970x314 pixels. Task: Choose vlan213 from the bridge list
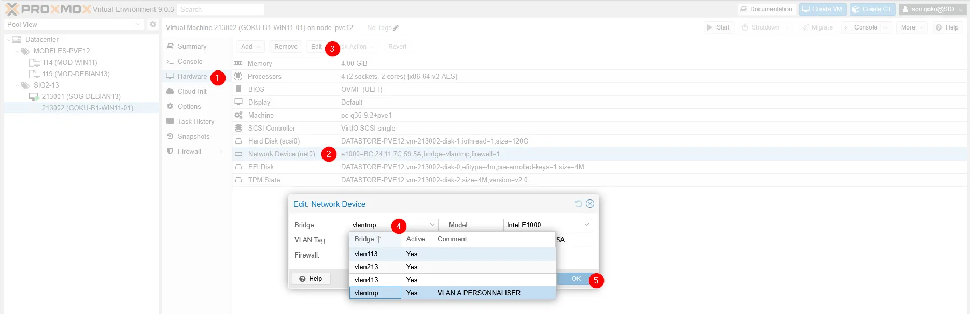[x=367, y=267]
